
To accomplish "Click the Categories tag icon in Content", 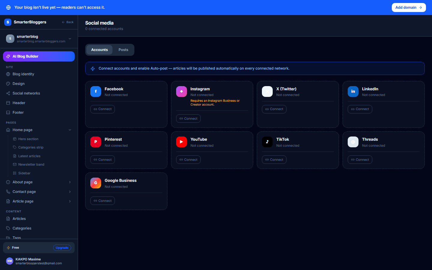I will pos(8,228).
